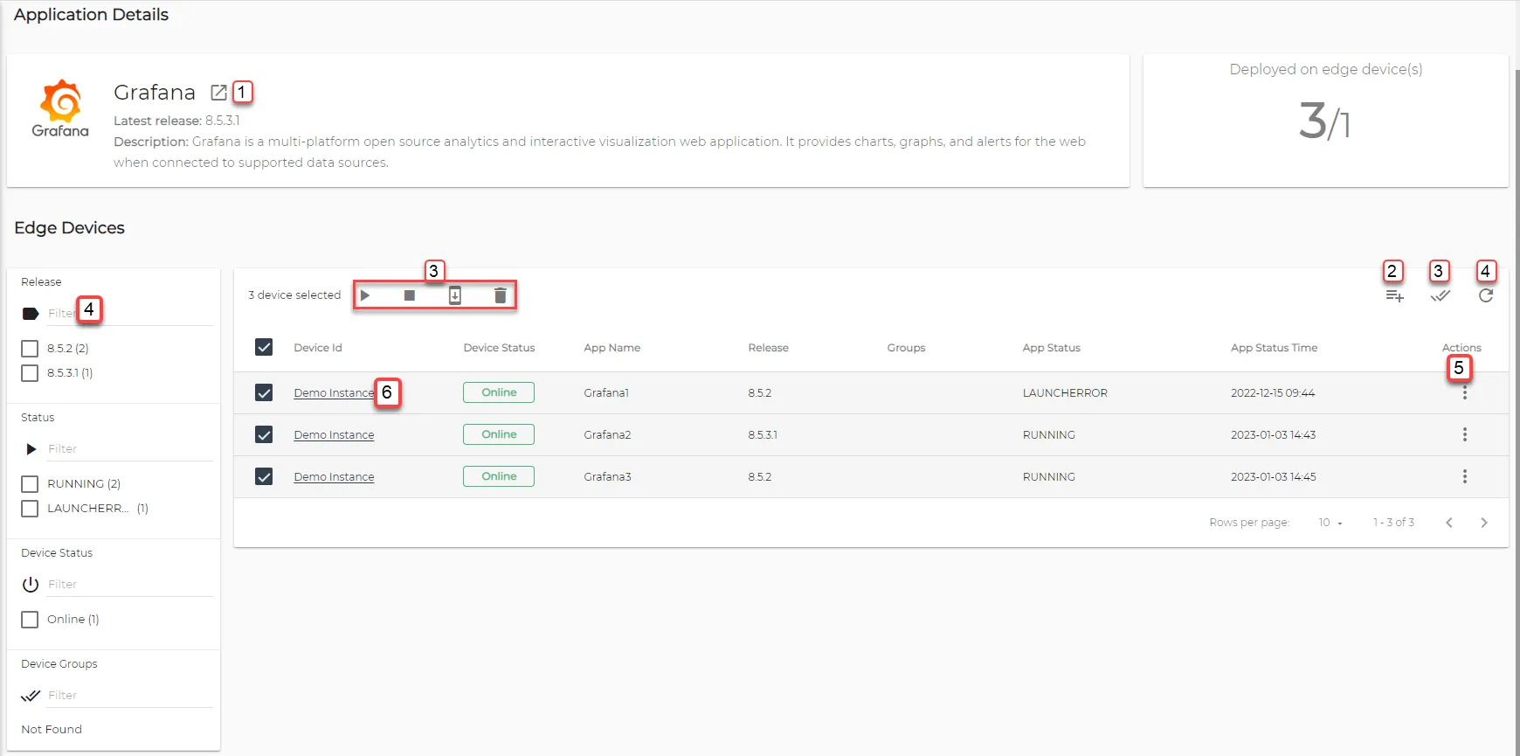The height and width of the screenshot is (756, 1520).
Task: Click the update release device icon
Action: (455, 295)
